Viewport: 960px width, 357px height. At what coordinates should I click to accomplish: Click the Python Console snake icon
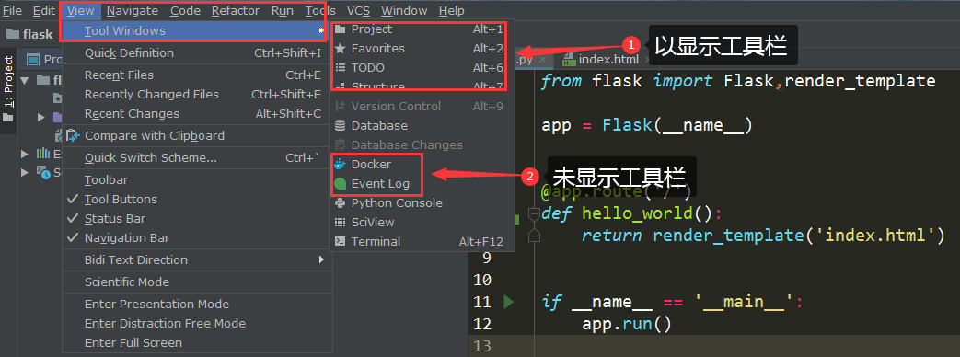click(340, 202)
